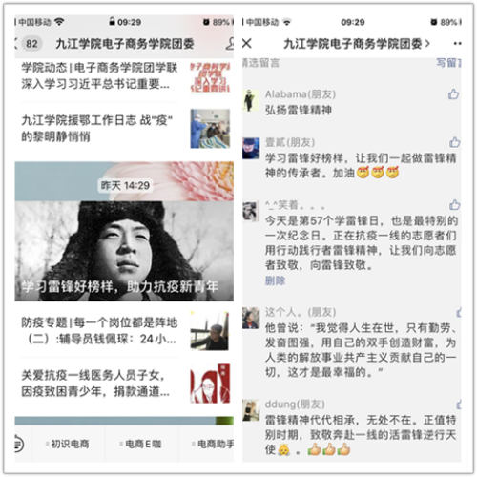The height and width of the screenshot is (477, 477).
Task: Like Alabama's comment with thumbs-up icon
Action: click(453, 94)
